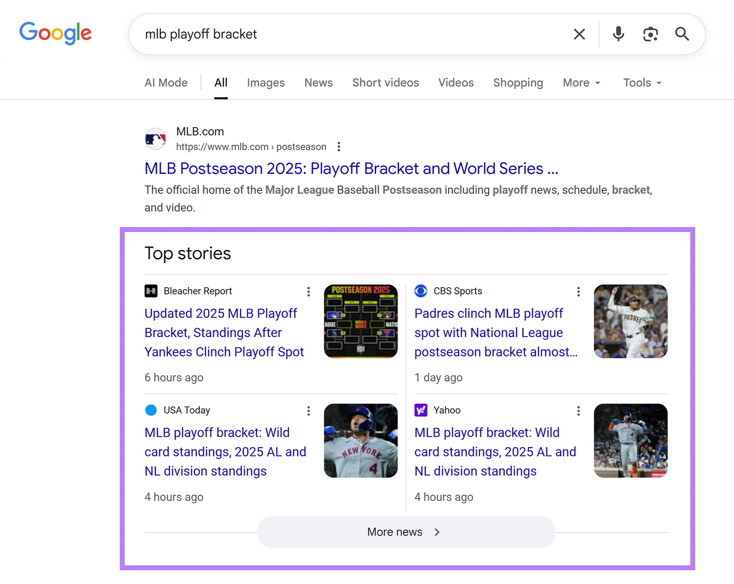
Task: Open the Tools dropdown
Action: 641,83
